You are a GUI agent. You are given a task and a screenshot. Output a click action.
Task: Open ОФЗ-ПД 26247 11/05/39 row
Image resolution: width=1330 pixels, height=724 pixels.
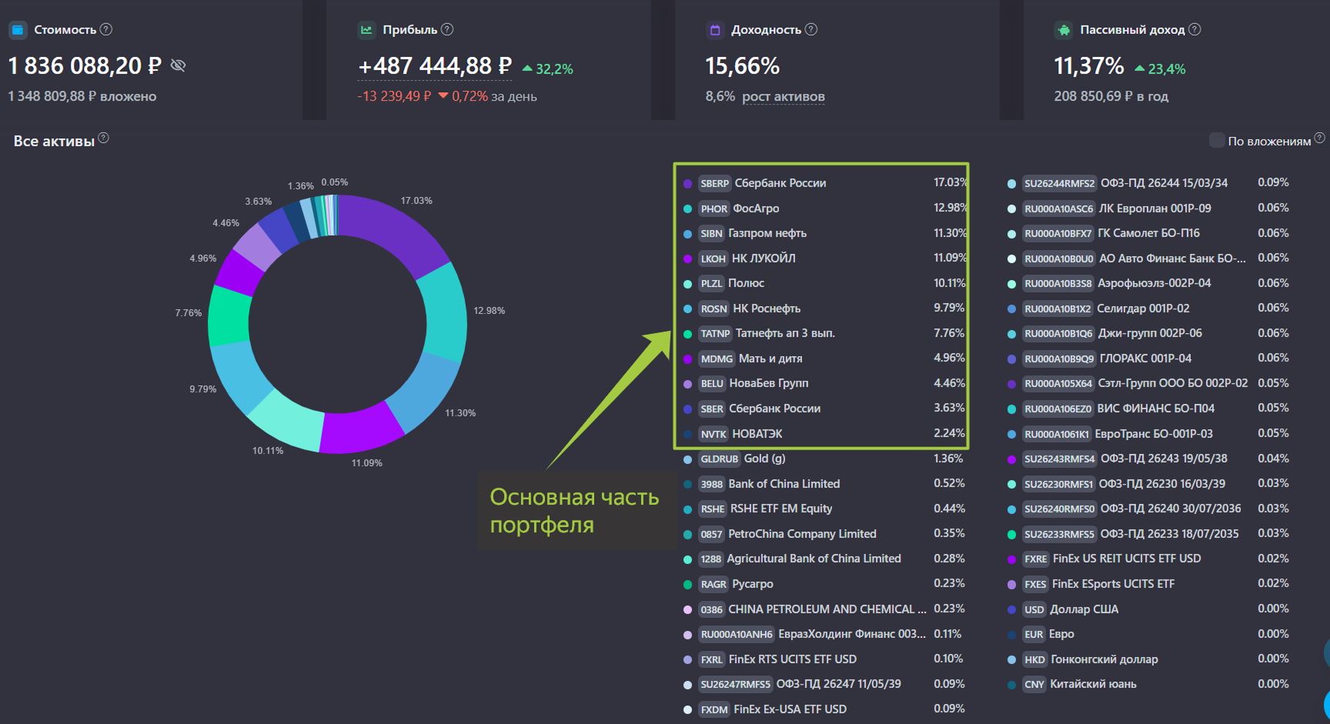[824, 684]
